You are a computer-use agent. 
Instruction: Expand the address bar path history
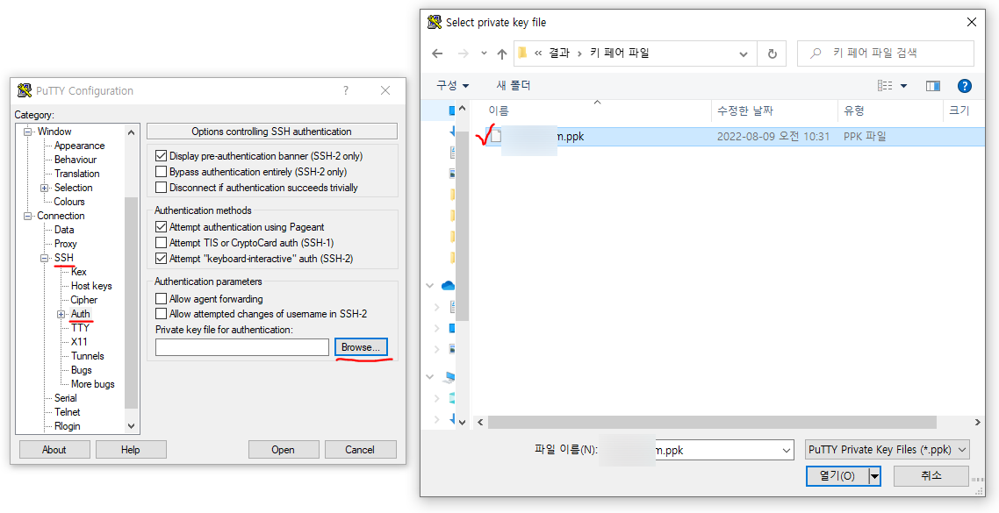click(x=743, y=54)
